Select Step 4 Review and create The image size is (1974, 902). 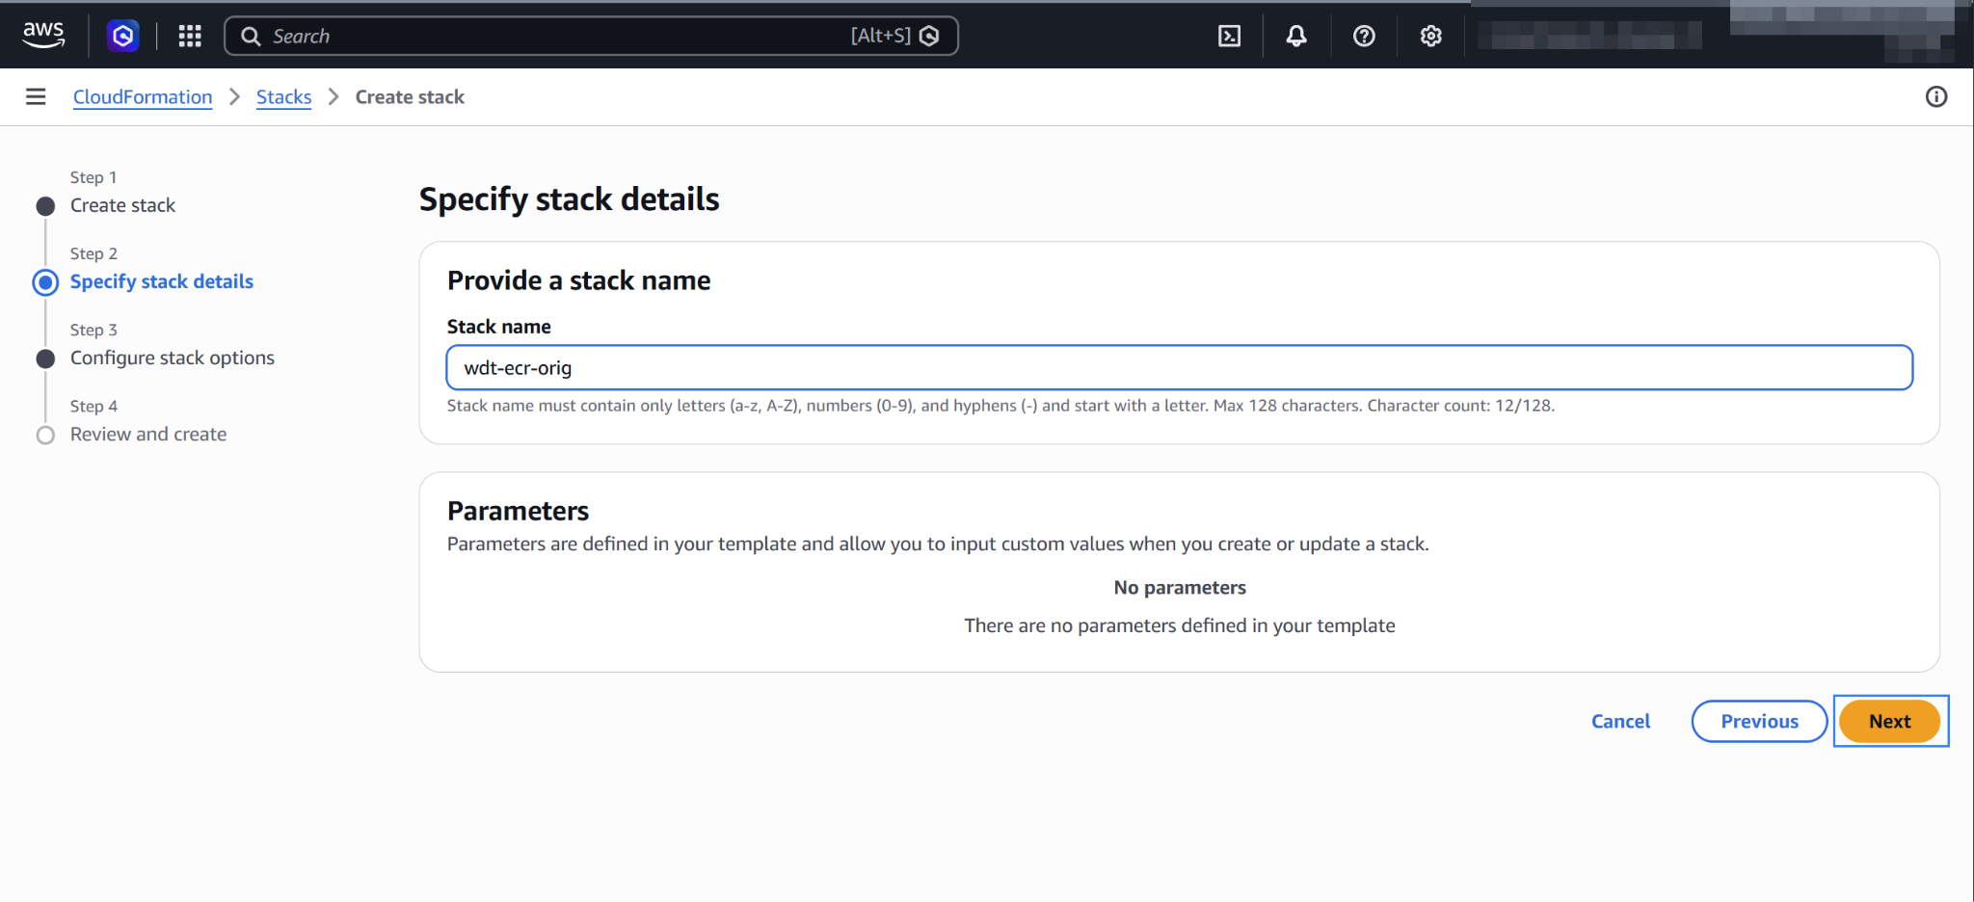(x=148, y=435)
